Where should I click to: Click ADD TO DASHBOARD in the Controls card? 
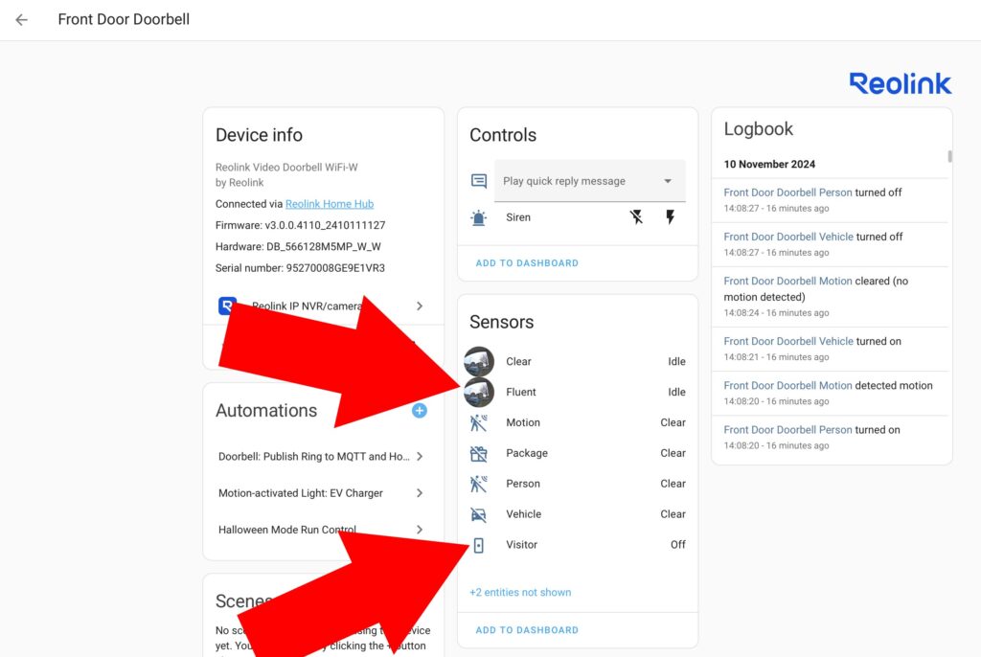[527, 263]
